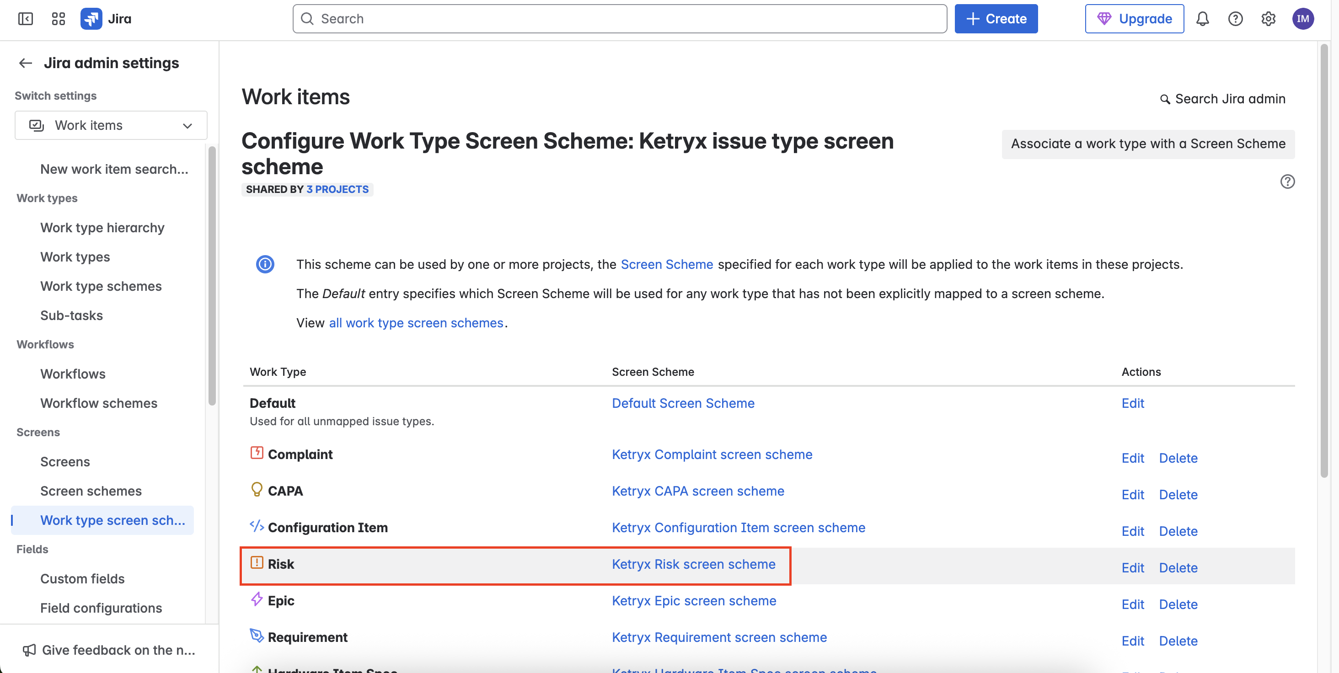The image size is (1339, 673).
Task: Click the Jira logo
Action: point(106,19)
